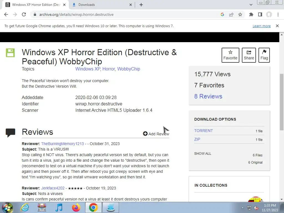Open reviewer Jerkface4202 profile
The height and width of the screenshot is (213, 284).
coord(53,188)
